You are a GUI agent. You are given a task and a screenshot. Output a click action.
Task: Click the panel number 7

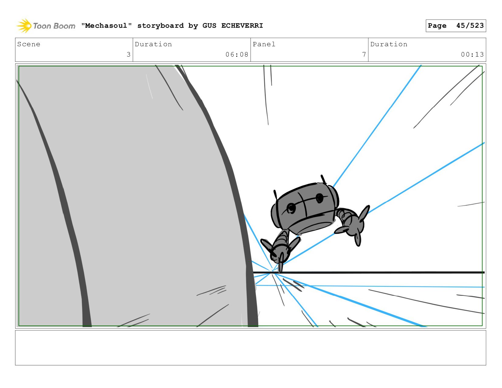pos(364,54)
